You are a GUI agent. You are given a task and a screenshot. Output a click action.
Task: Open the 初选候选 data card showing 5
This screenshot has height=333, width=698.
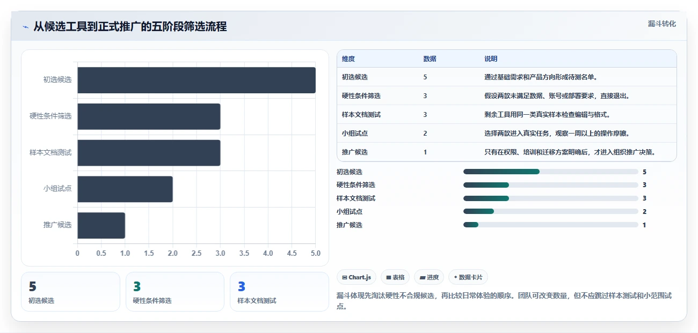(70, 292)
